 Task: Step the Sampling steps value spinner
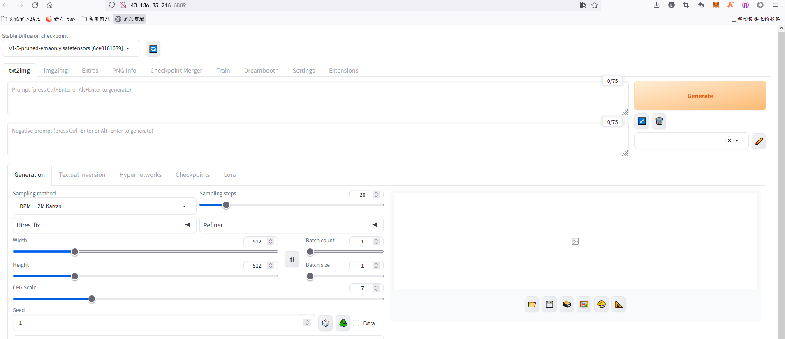pyautogui.click(x=376, y=195)
